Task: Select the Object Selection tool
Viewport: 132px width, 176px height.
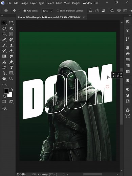Action: 11,28
